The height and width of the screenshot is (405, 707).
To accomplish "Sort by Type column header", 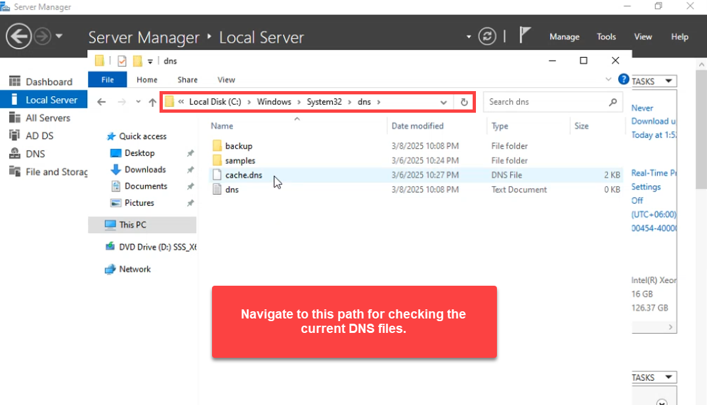I will tap(500, 126).
